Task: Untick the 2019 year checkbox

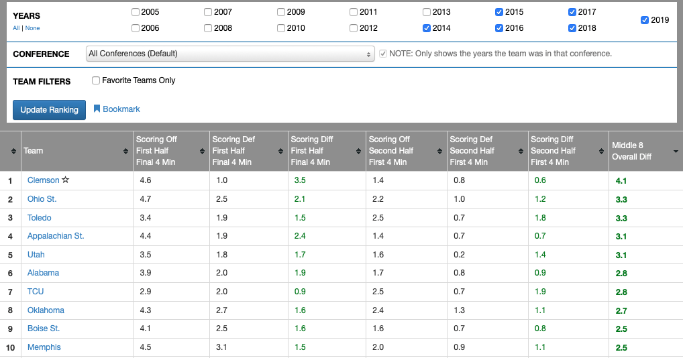Action: coord(645,19)
